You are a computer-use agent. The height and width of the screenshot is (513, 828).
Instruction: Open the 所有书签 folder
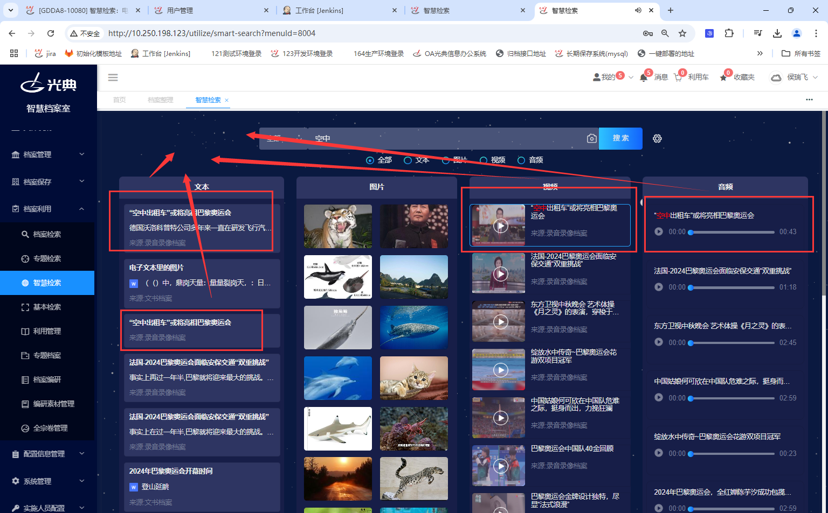tap(801, 53)
